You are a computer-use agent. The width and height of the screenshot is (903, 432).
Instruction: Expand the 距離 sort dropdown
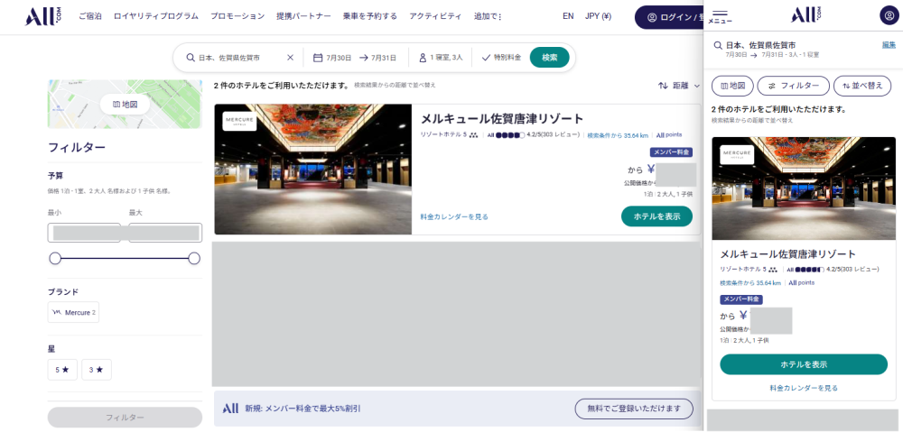[680, 86]
